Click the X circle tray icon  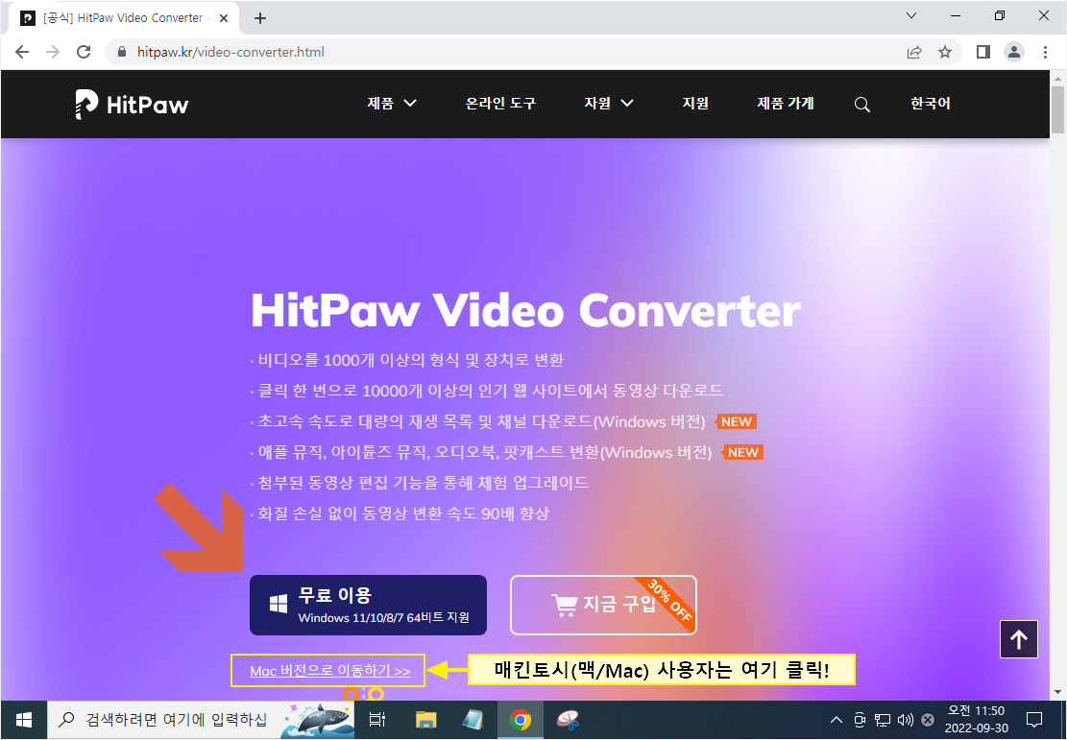pos(928,720)
